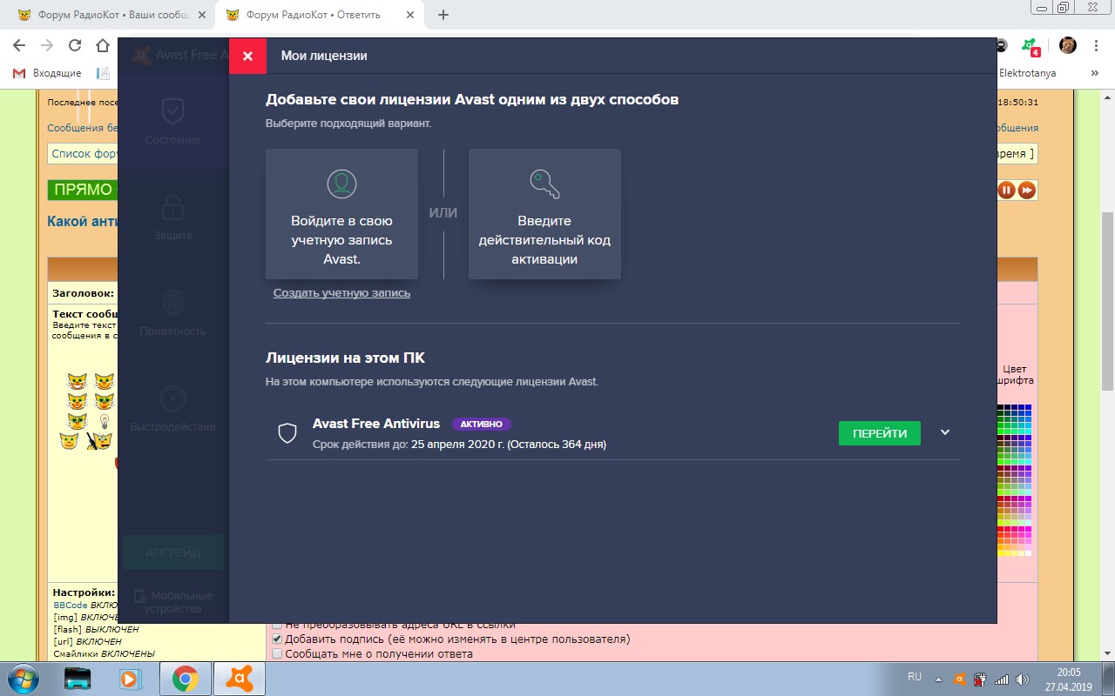Click the Avast icon in the taskbar
Viewport: 1115px width, 696px height.
coord(239,679)
